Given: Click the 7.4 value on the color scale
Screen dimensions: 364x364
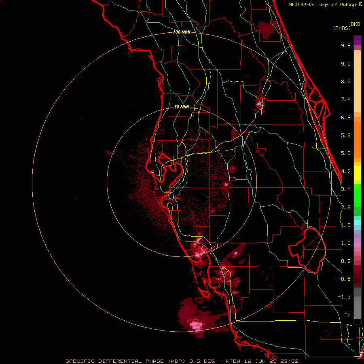Looking at the screenshot, I should click(x=346, y=99).
